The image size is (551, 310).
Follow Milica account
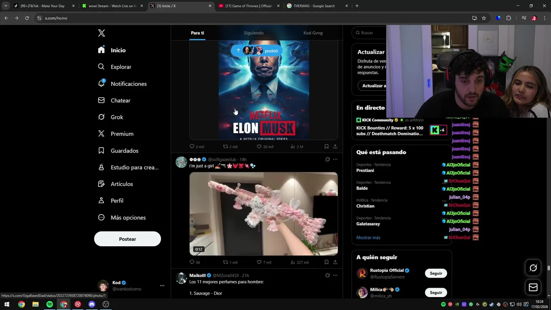(436, 292)
